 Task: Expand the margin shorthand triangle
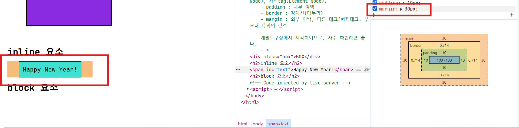point(401,9)
